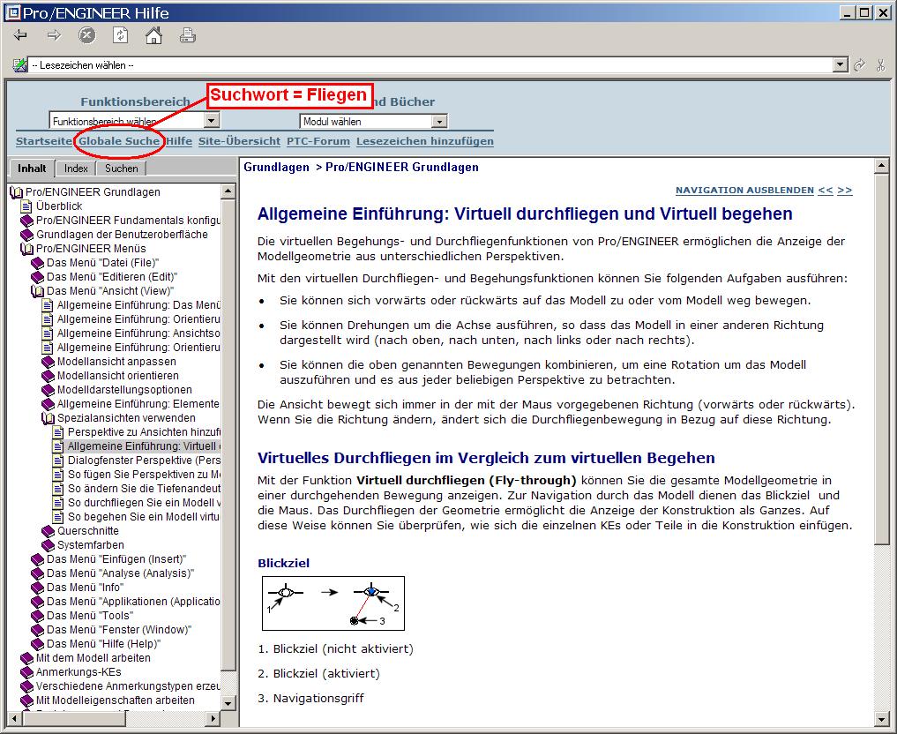Click the scissors icon to delete a bookmark

881,65
